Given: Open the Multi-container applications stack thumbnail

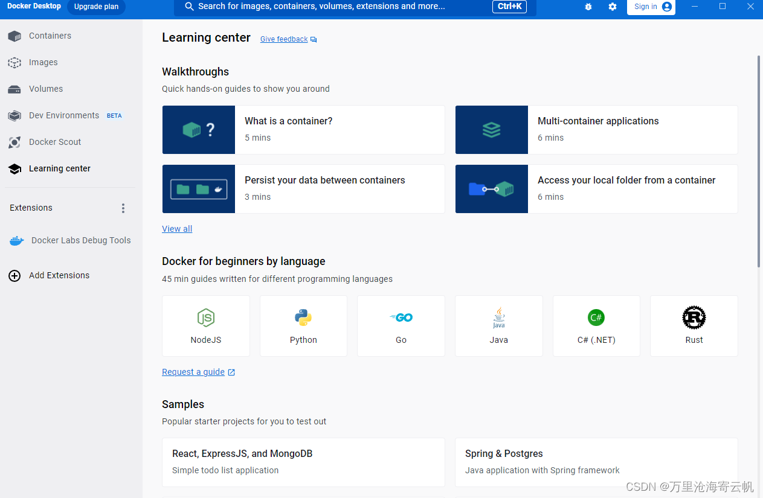Looking at the screenshot, I should (x=492, y=130).
